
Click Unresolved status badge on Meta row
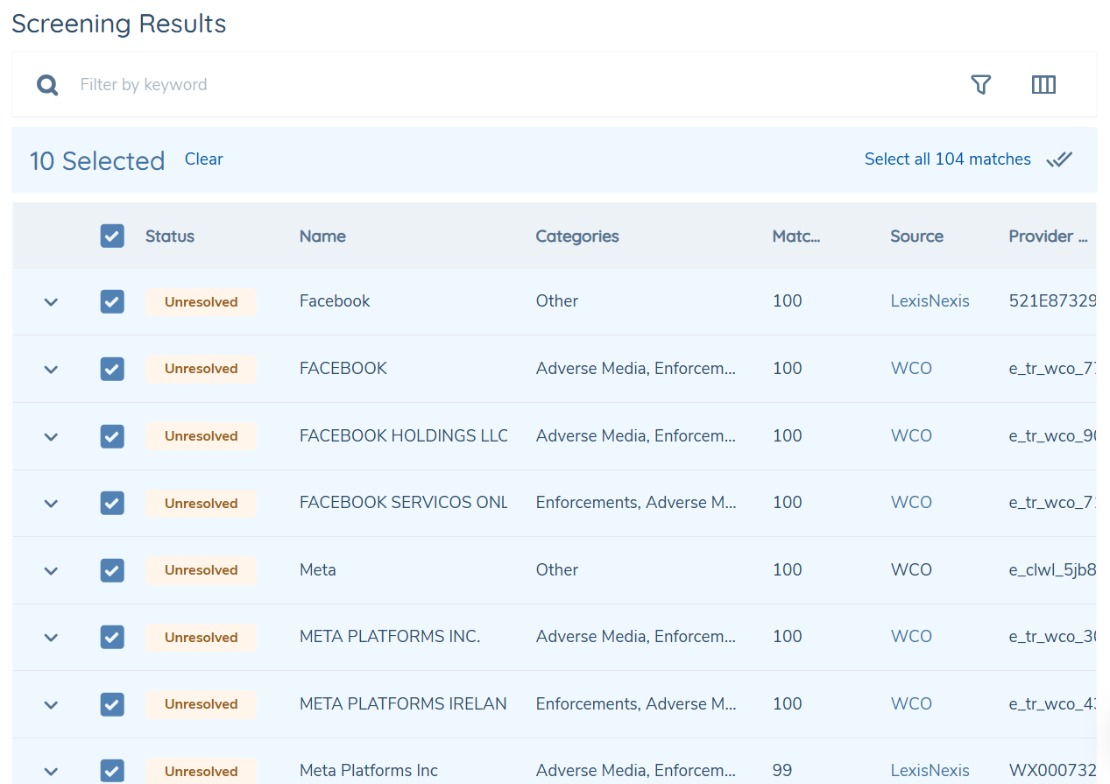pos(201,570)
